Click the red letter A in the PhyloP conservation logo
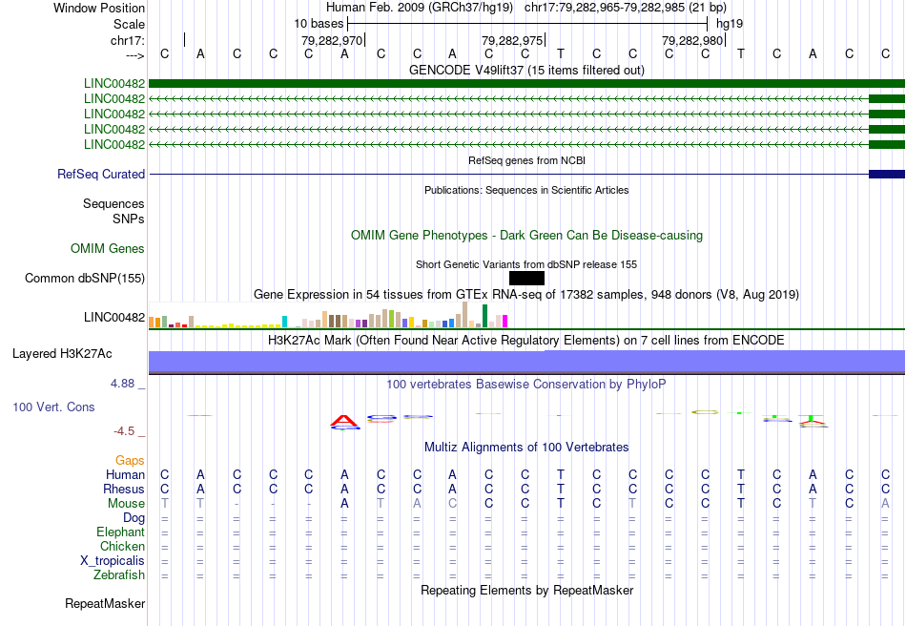This screenshot has width=906, height=626. [344, 422]
